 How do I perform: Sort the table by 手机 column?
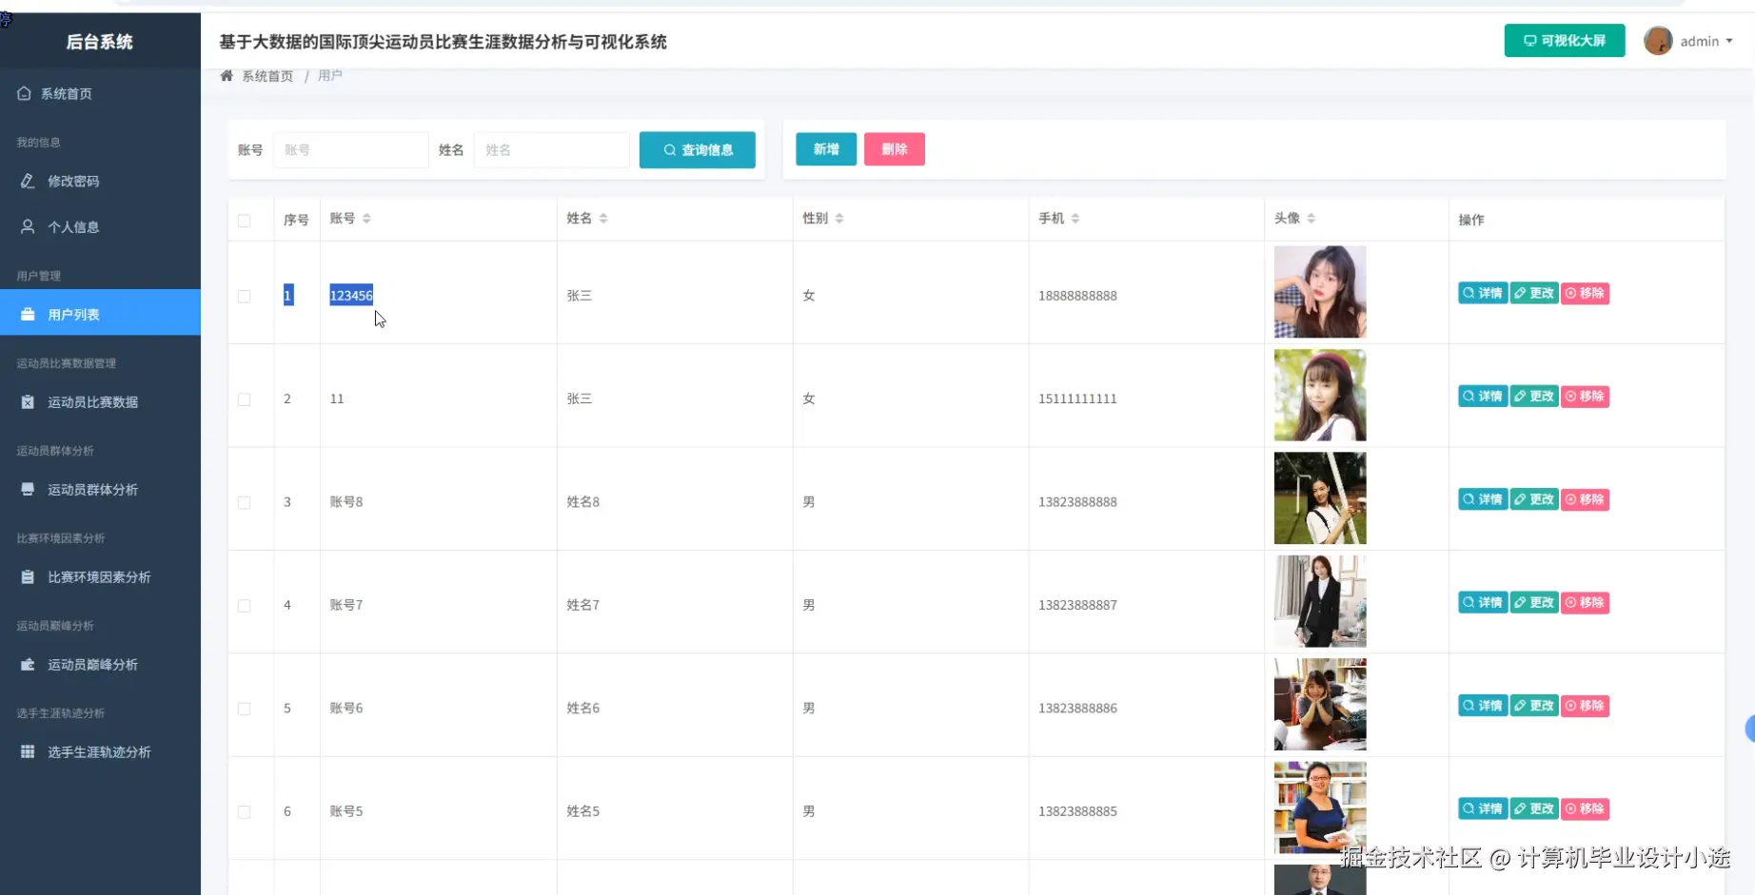coord(1075,219)
